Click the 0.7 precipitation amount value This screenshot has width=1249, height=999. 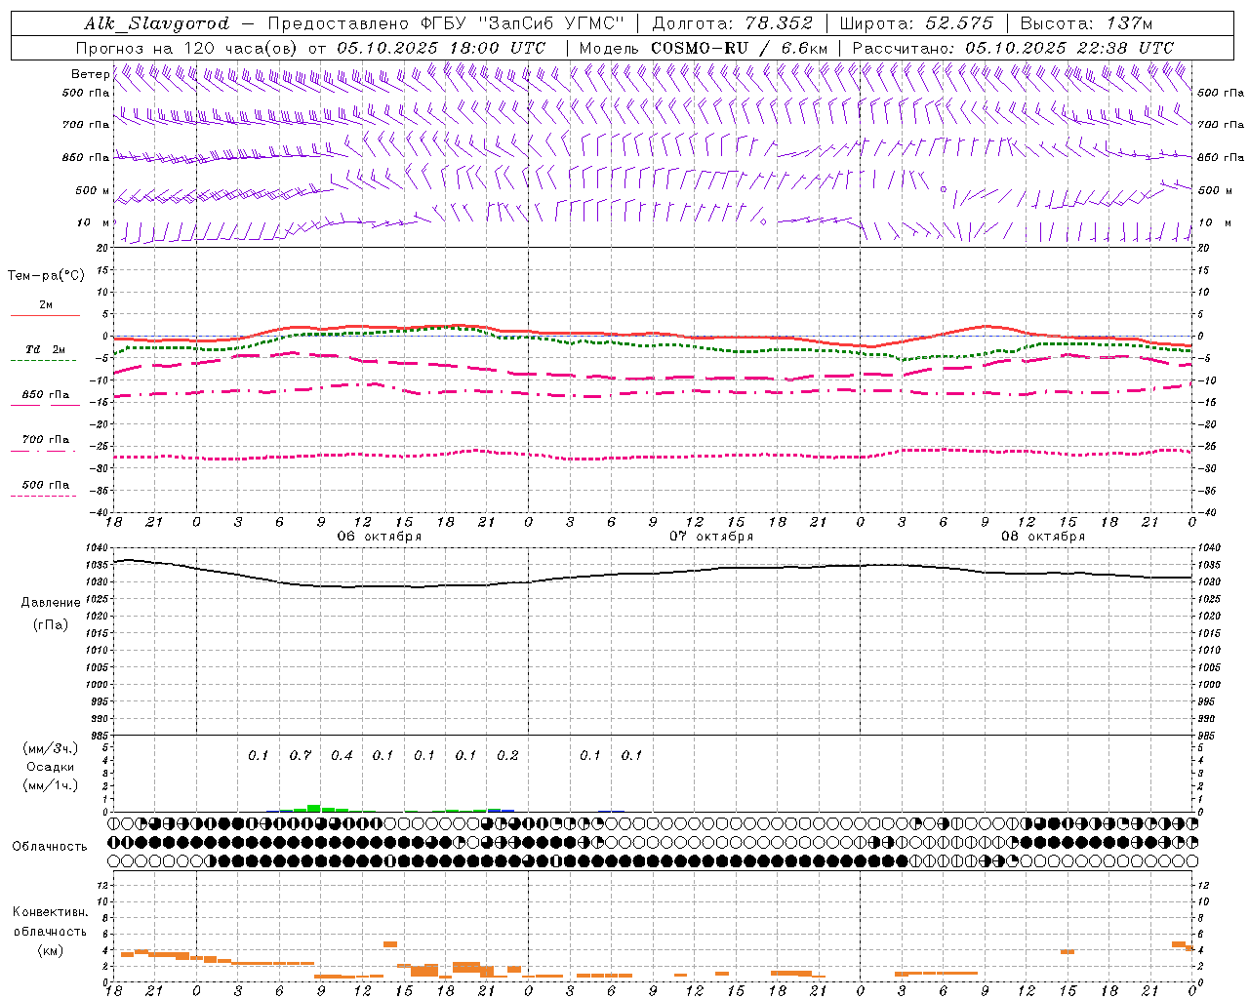[x=301, y=756]
